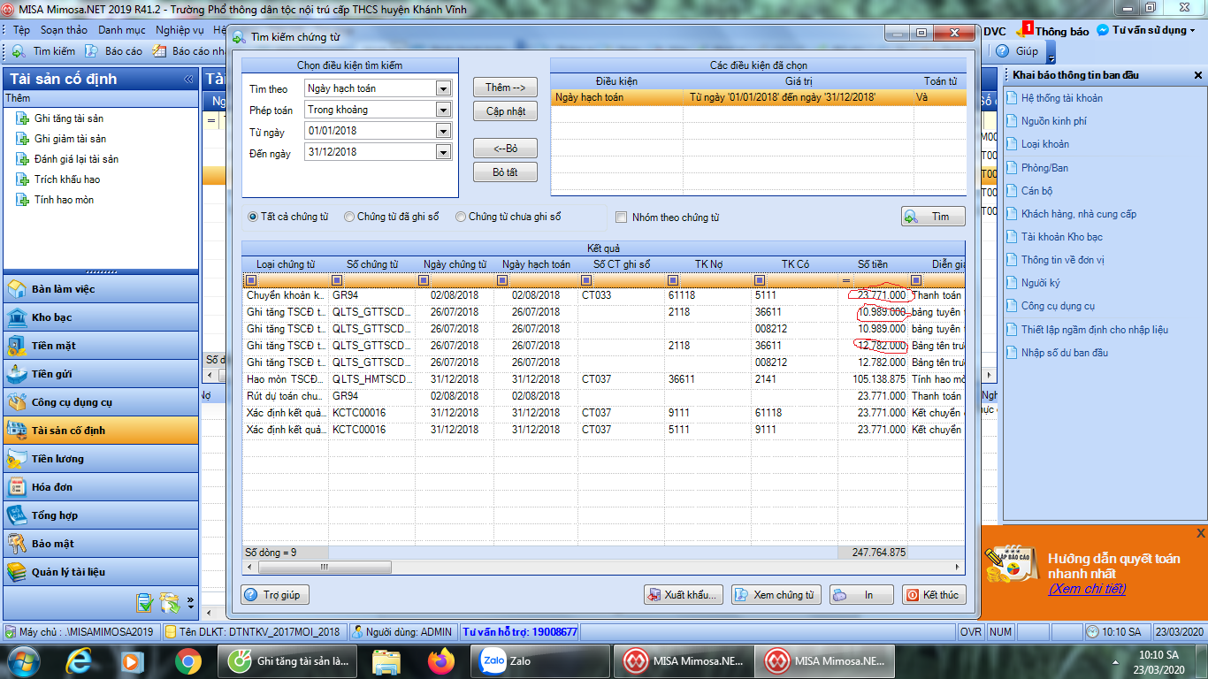
Task: Open Tính hao mòn entry
Action: pos(64,200)
